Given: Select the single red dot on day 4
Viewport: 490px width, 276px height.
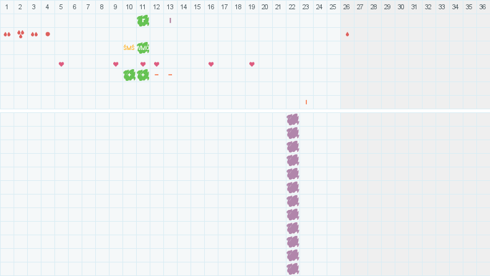Looking at the screenshot, I should point(48,34).
